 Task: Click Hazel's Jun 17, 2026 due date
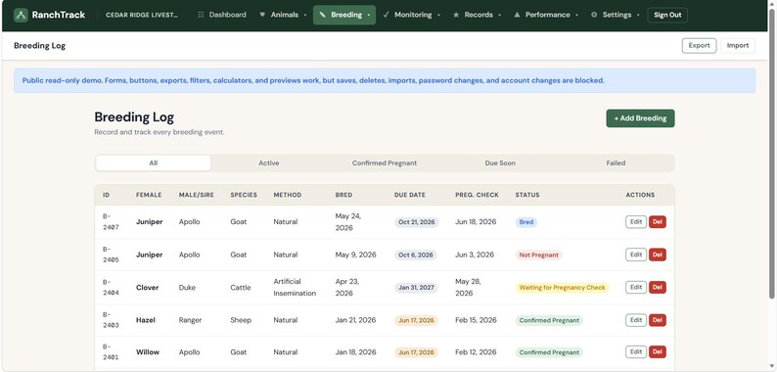click(416, 320)
